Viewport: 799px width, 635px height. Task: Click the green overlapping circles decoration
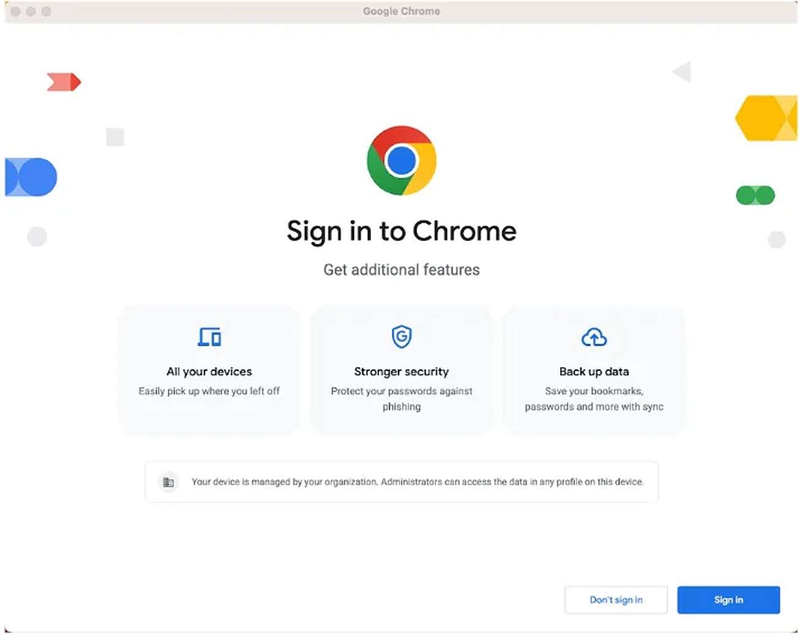click(x=756, y=195)
